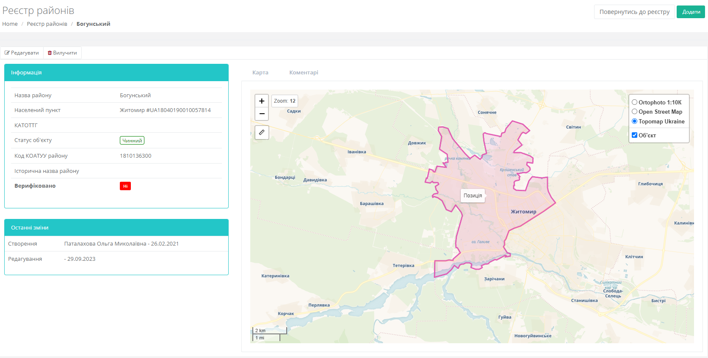Viewport: 708px width, 358px height.
Task: Click the Позиція map popup label
Action: click(473, 196)
